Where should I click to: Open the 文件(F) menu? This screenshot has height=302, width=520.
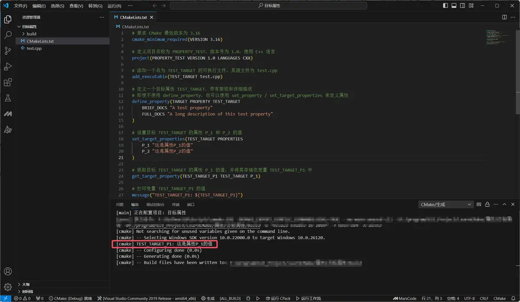20,6
